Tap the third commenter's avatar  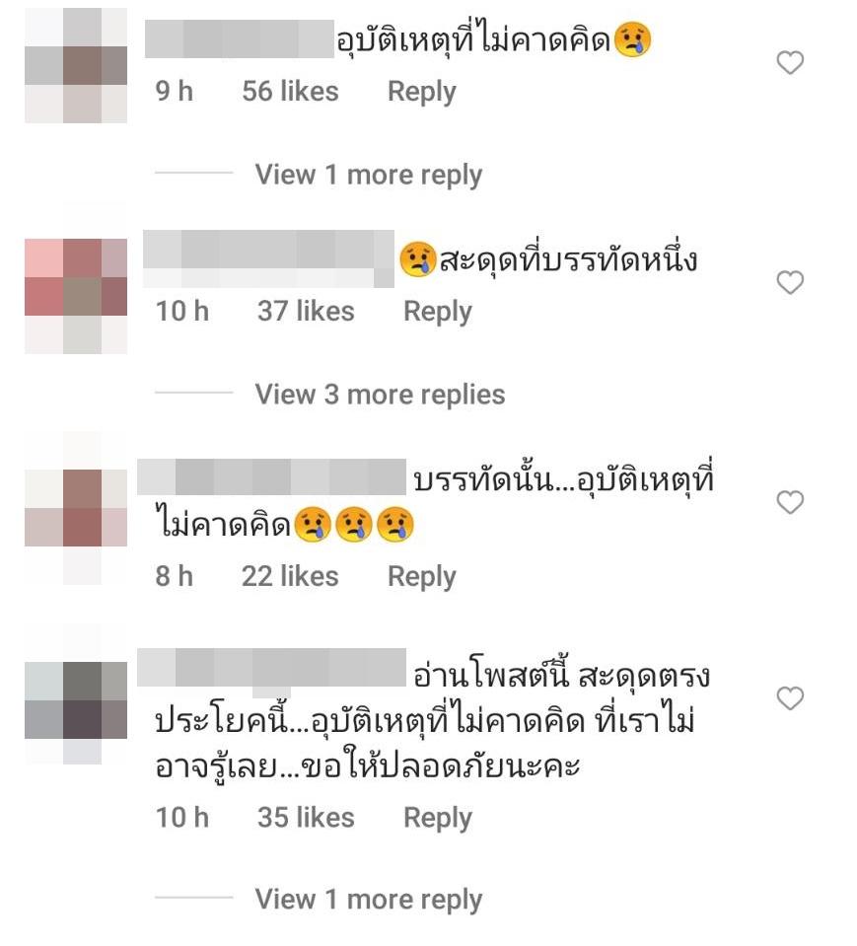tap(76, 508)
